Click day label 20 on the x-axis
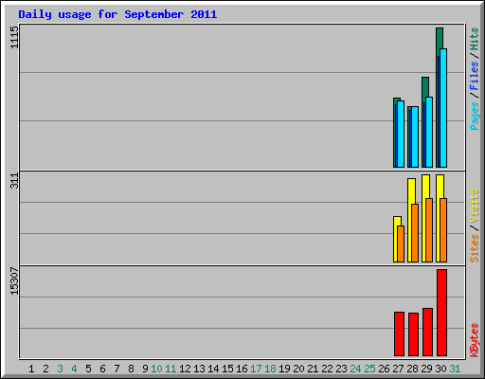485x379 pixels. [298, 369]
